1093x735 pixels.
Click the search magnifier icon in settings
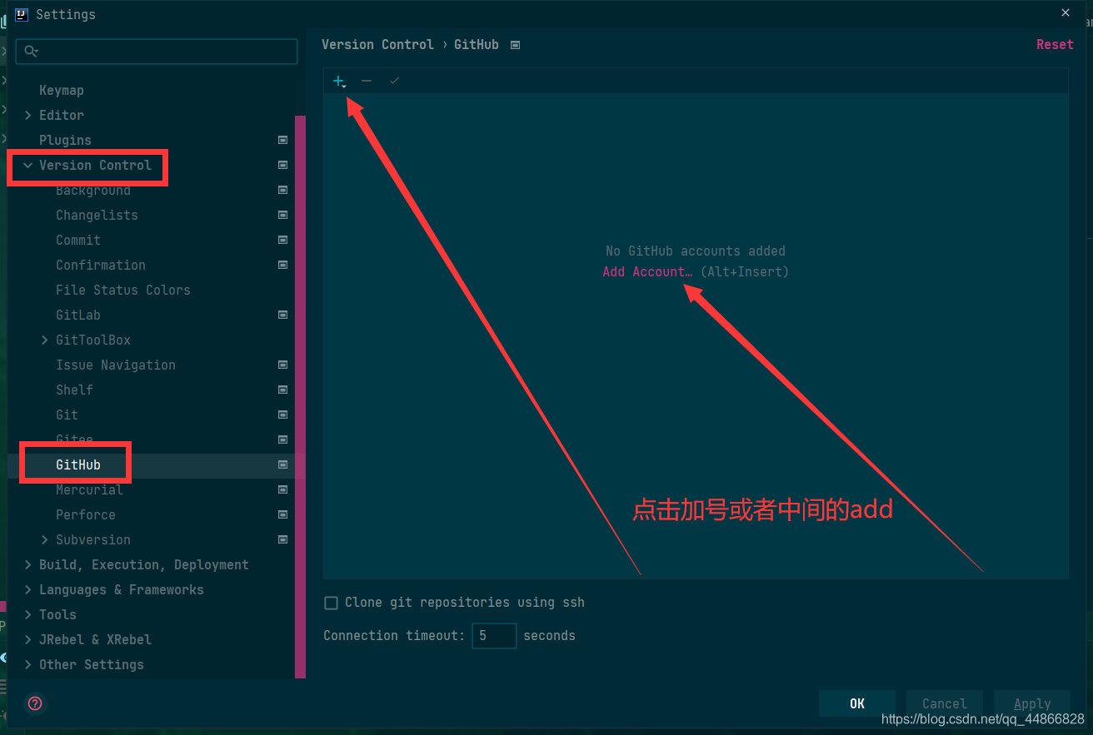pos(31,52)
